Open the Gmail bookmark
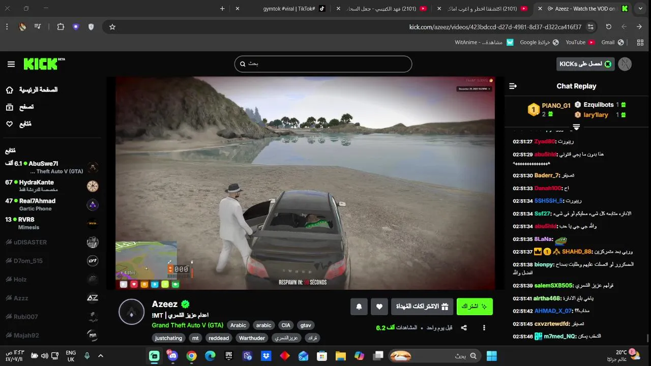Viewport: 651px width, 366px height. pos(612,43)
